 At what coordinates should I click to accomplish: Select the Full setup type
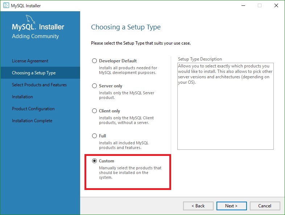[94, 136]
